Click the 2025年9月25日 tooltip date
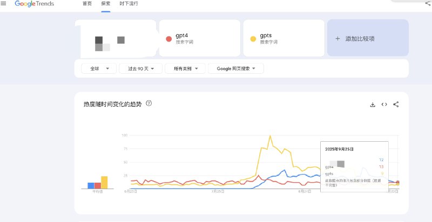 pos(339,149)
